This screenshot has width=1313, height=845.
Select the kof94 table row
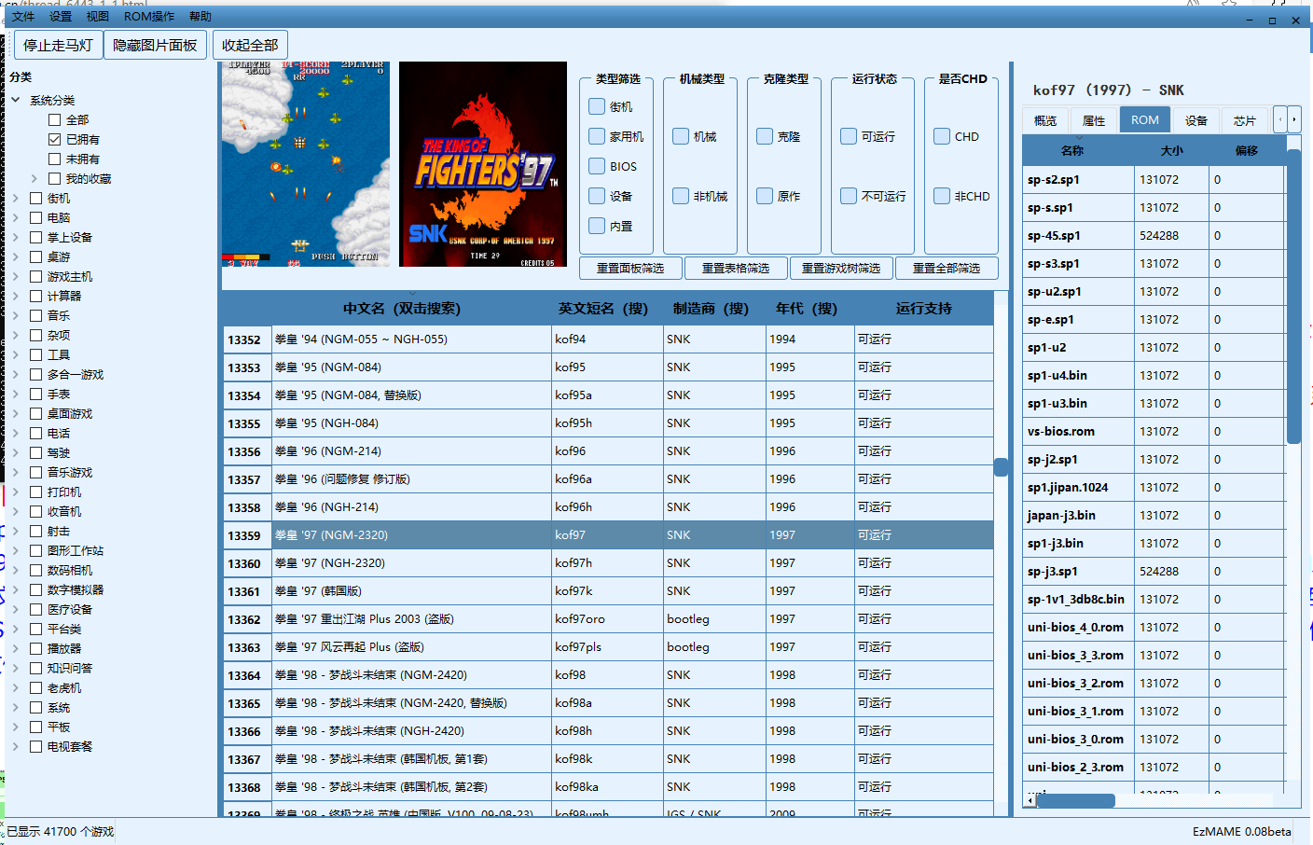click(608, 339)
